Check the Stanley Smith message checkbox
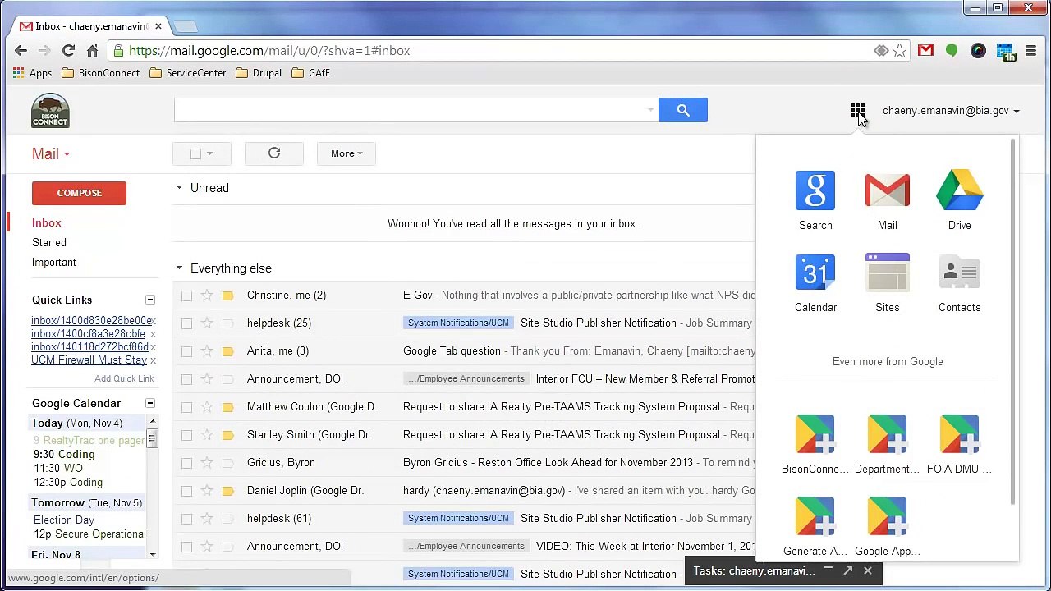 186,435
